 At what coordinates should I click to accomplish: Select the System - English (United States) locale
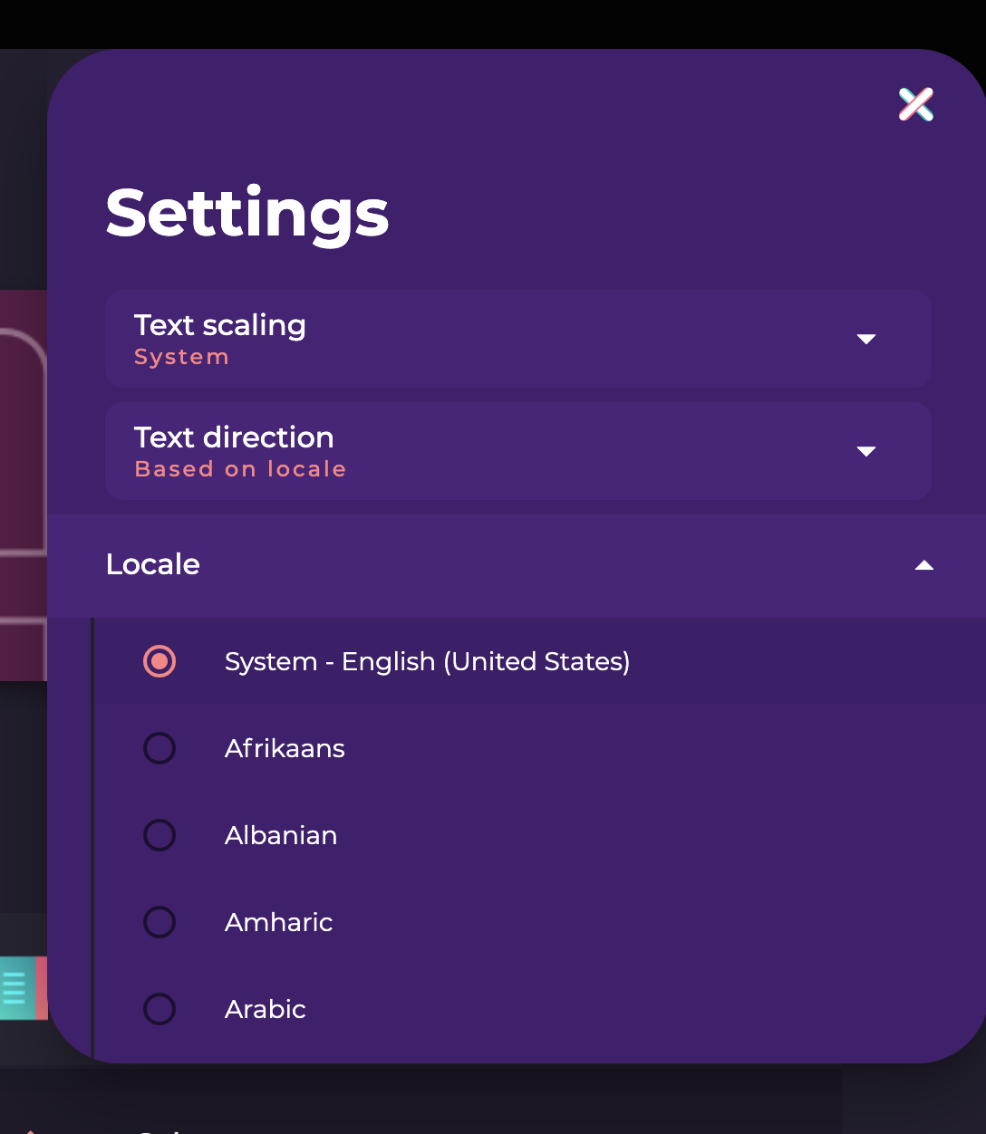427,661
